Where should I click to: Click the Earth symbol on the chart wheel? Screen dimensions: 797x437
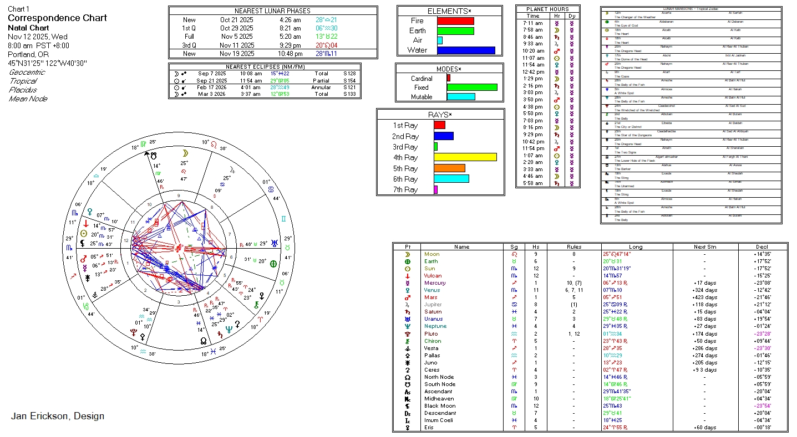(x=273, y=264)
